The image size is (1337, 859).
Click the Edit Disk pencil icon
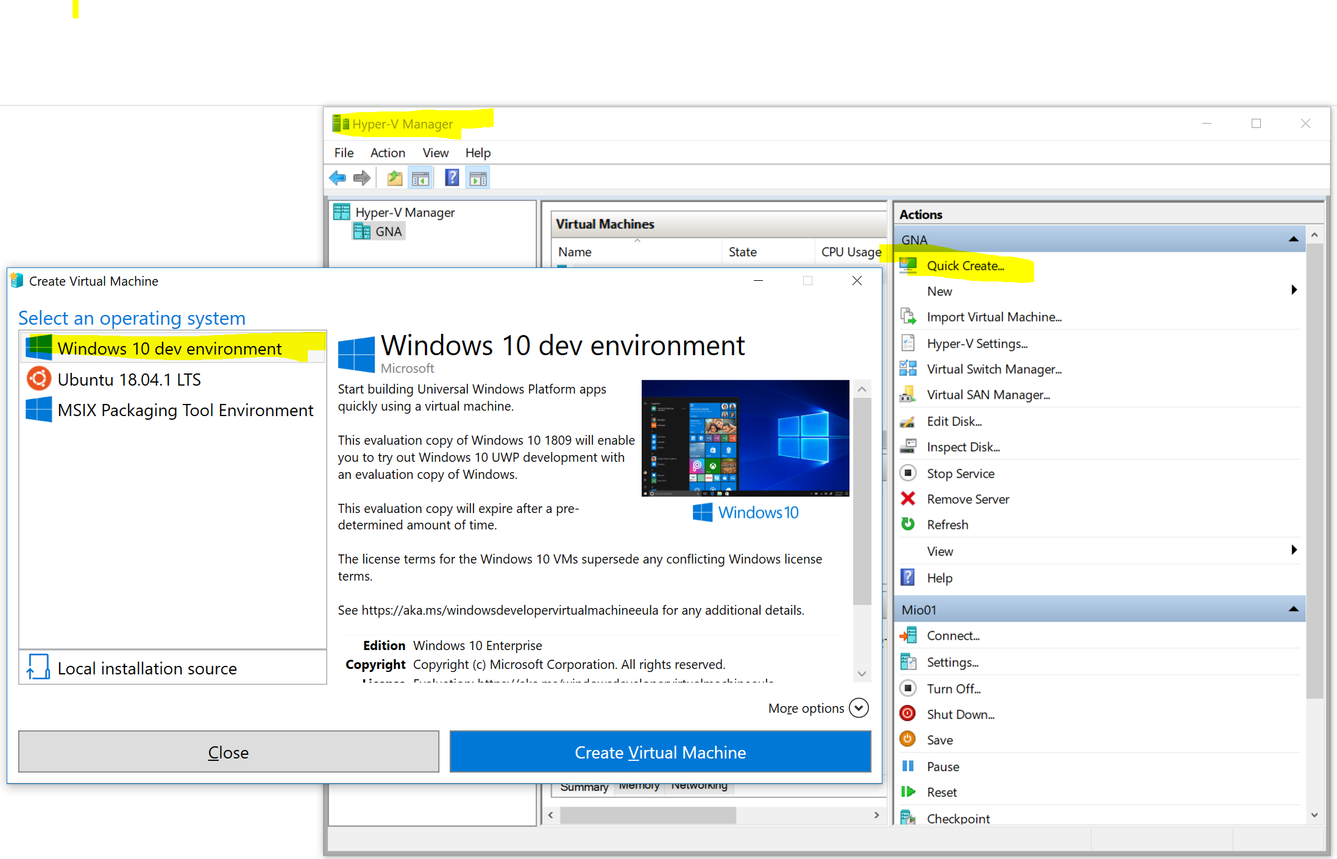[908, 421]
